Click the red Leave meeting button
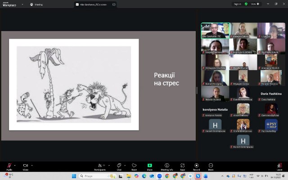This screenshot has height=180, width=288. point(279,166)
